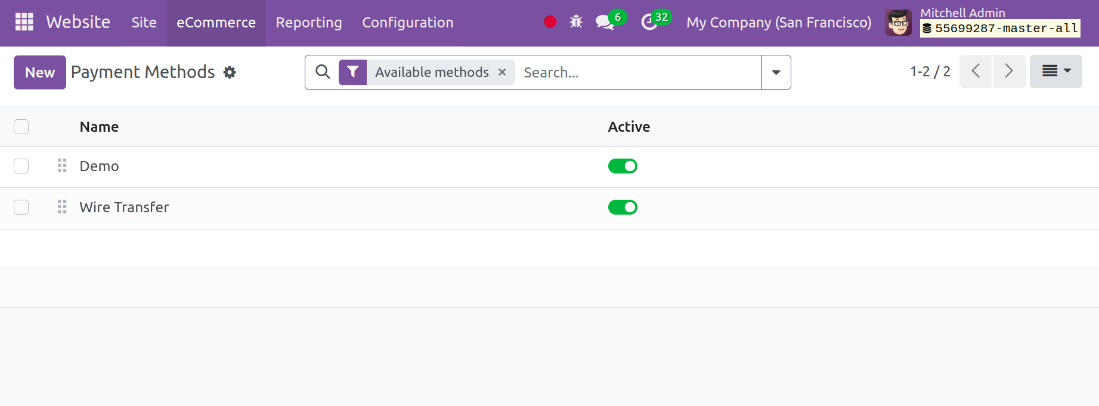Open the apps grid home menu
This screenshot has height=406, width=1099.
[24, 22]
